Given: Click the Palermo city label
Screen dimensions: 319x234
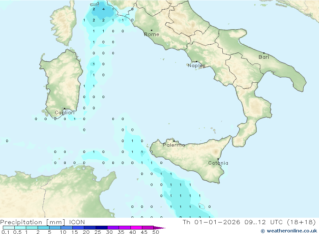Looking at the screenshot, I should [174, 145].
